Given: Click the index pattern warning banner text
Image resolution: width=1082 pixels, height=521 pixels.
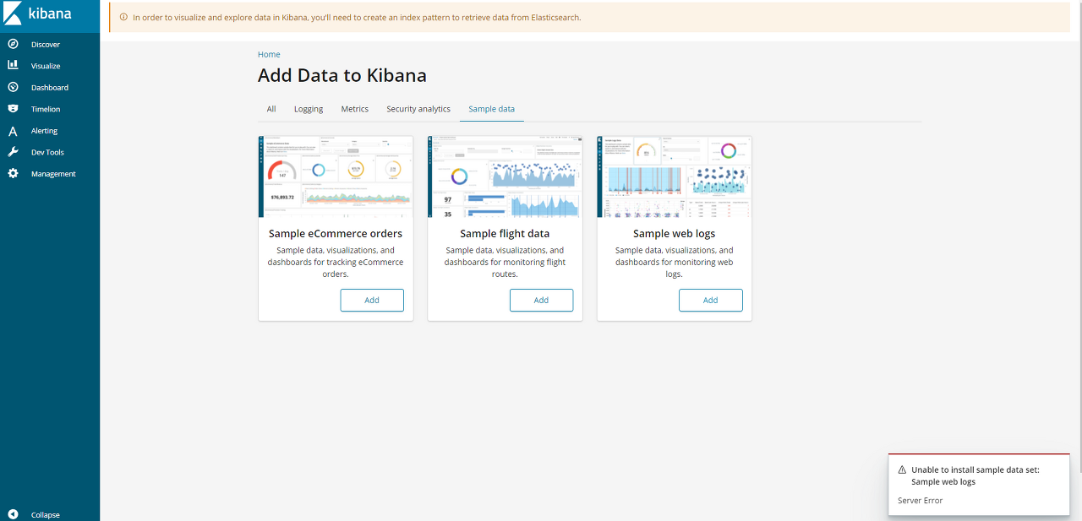Looking at the screenshot, I should click(x=358, y=17).
